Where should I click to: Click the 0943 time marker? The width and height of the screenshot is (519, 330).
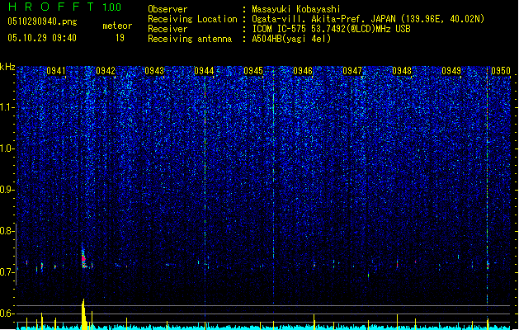point(154,71)
